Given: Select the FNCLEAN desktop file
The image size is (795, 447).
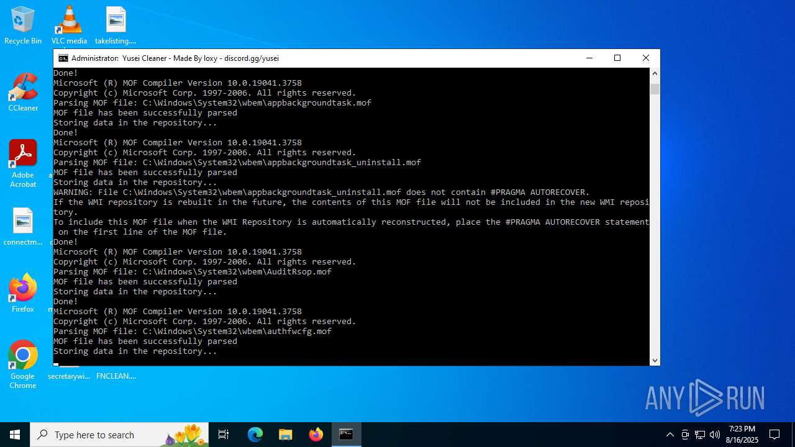Looking at the screenshot, I should pyautogui.click(x=116, y=376).
